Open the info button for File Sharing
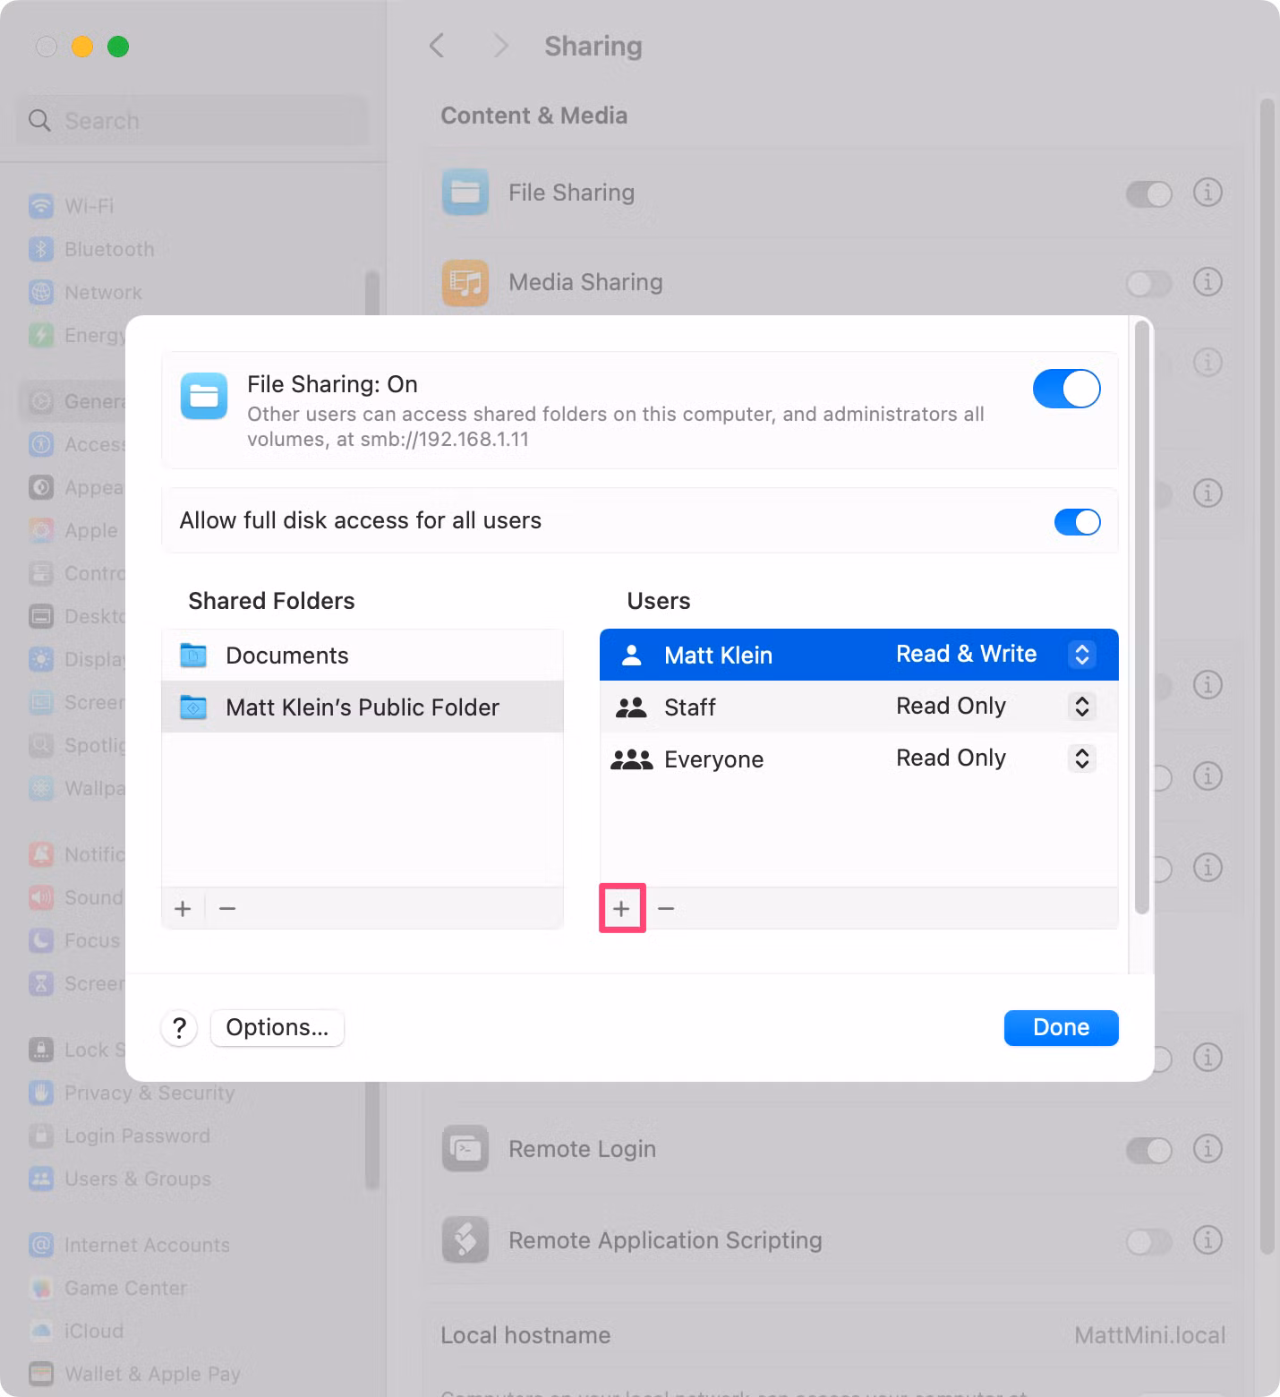Viewport: 1280px width, 1397px height. tap(1207, 193)
